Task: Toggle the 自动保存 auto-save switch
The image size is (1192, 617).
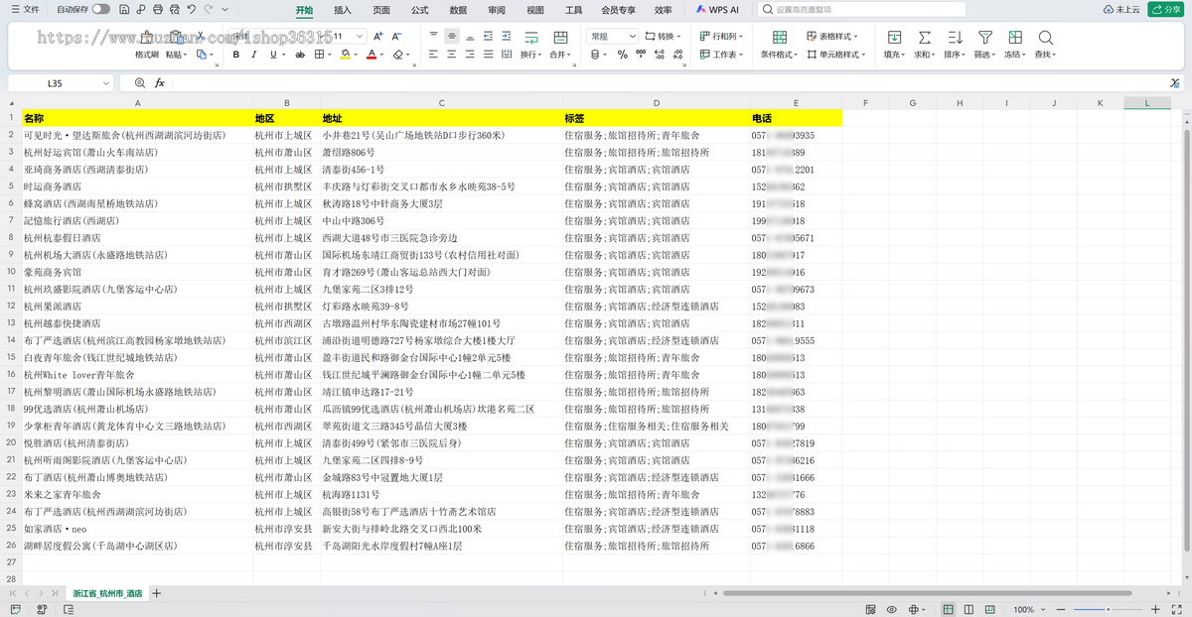Action: point(102,9)
